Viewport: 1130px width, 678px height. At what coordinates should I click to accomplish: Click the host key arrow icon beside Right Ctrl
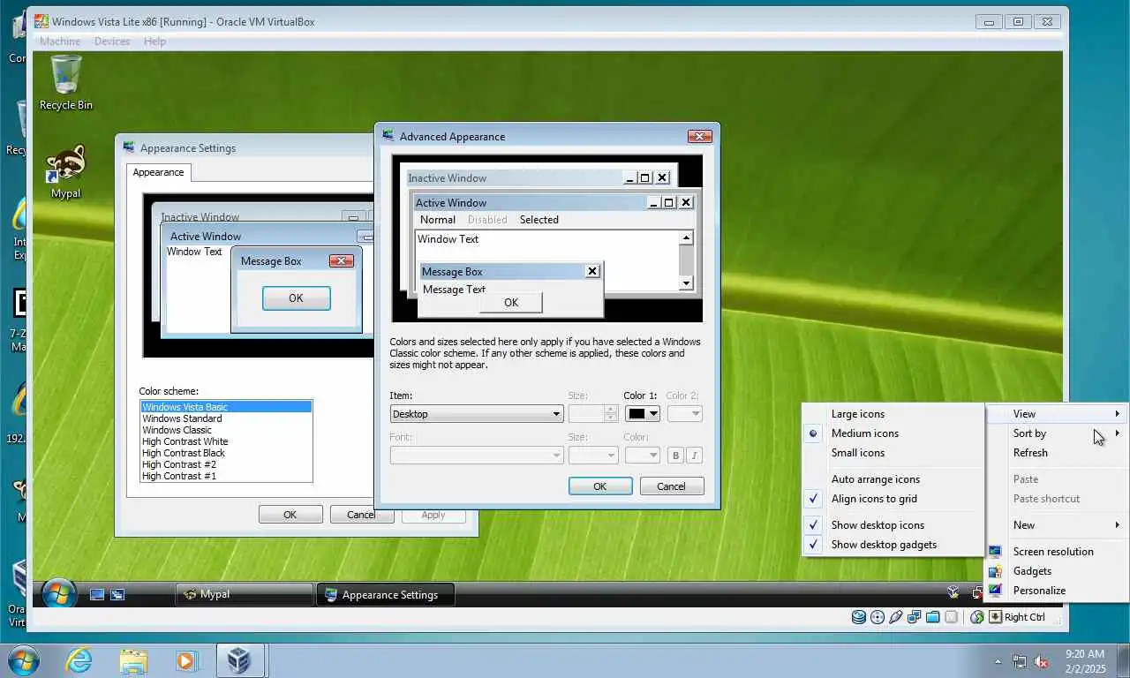click(995, 617)
